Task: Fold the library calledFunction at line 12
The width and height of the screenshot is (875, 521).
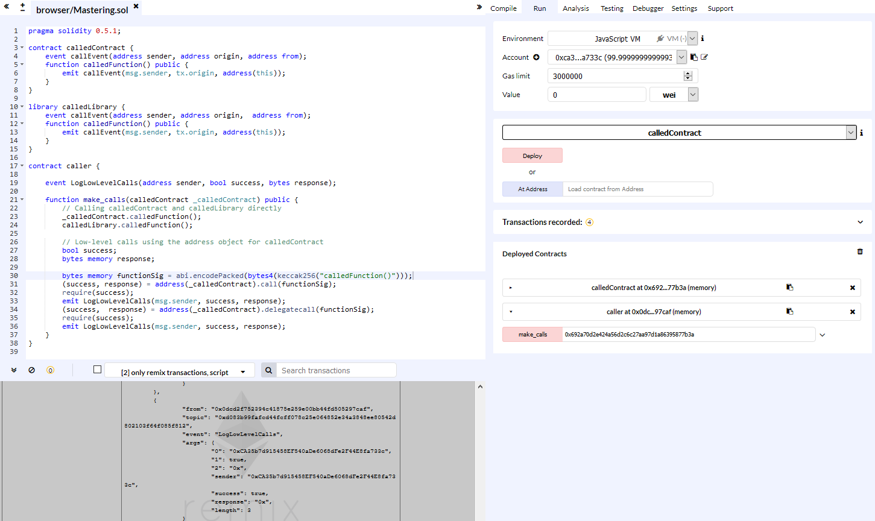Action: pos(22,124)
